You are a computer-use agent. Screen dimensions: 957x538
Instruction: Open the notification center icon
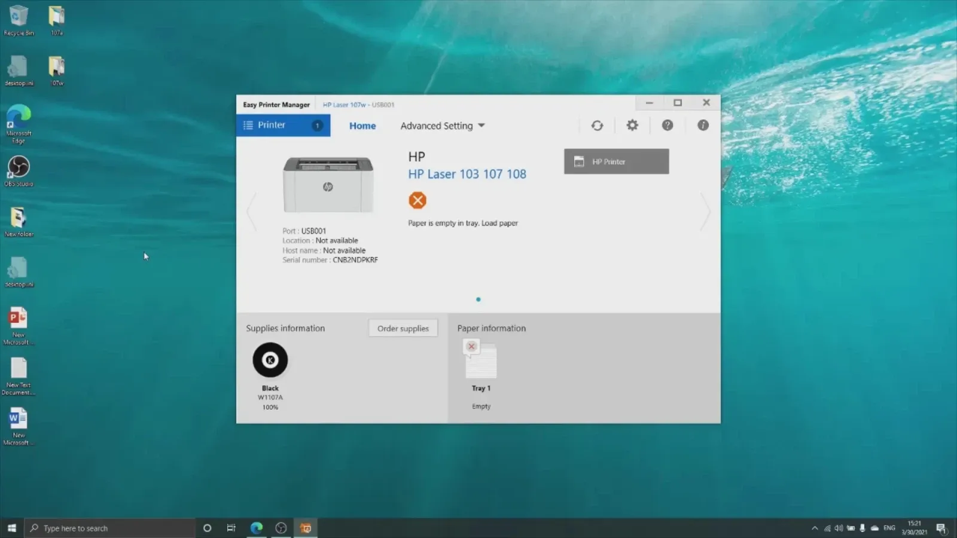[941, 528]
